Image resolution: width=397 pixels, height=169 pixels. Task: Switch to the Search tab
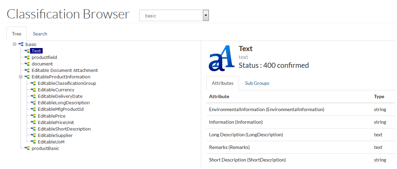tap(40, 34)
